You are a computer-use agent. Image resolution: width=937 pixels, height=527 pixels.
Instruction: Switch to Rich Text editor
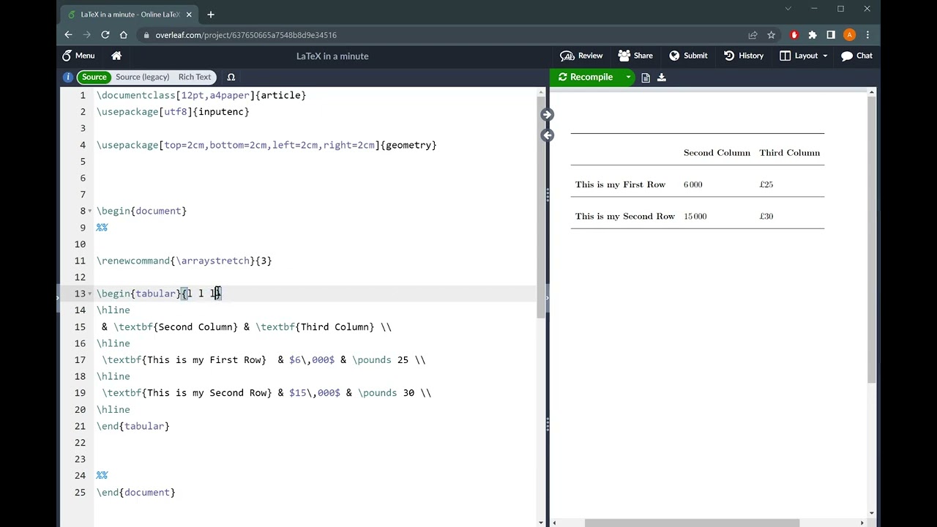[195, 77]
